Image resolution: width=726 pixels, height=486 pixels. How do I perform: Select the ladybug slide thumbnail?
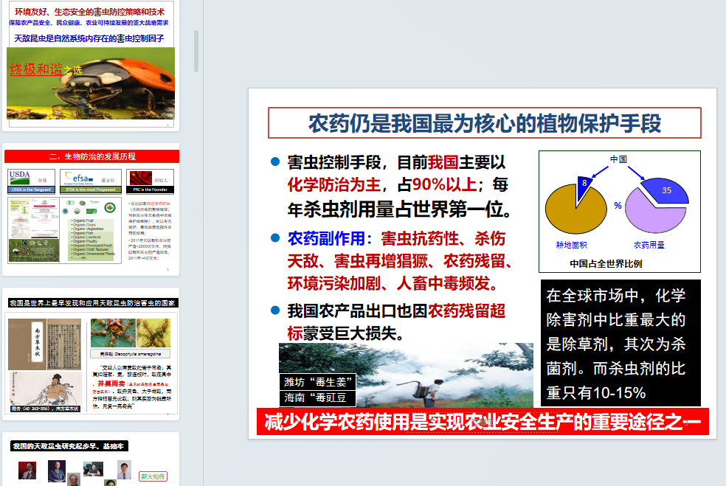click(91, 81)
